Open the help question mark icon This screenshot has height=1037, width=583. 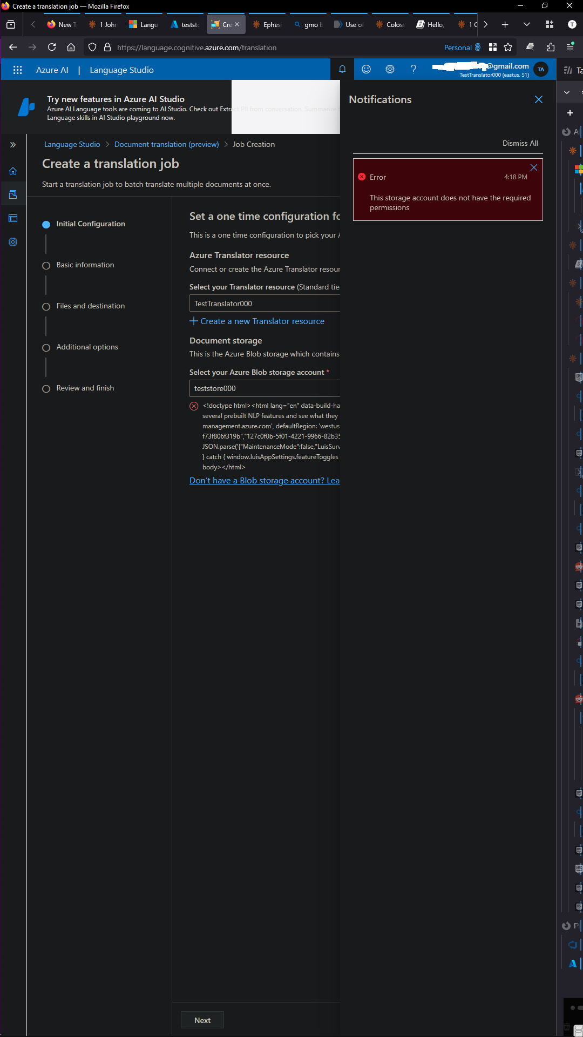pyautogui.click(x=413, y=69)
